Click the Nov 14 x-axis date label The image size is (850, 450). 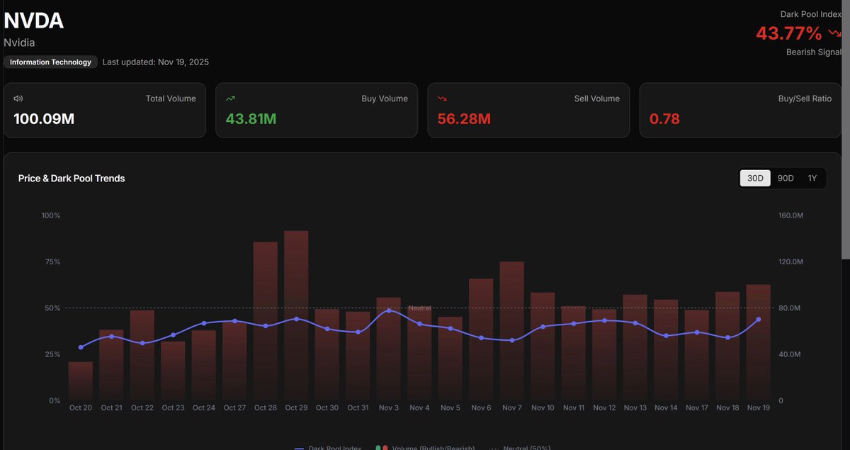[666, 407]
